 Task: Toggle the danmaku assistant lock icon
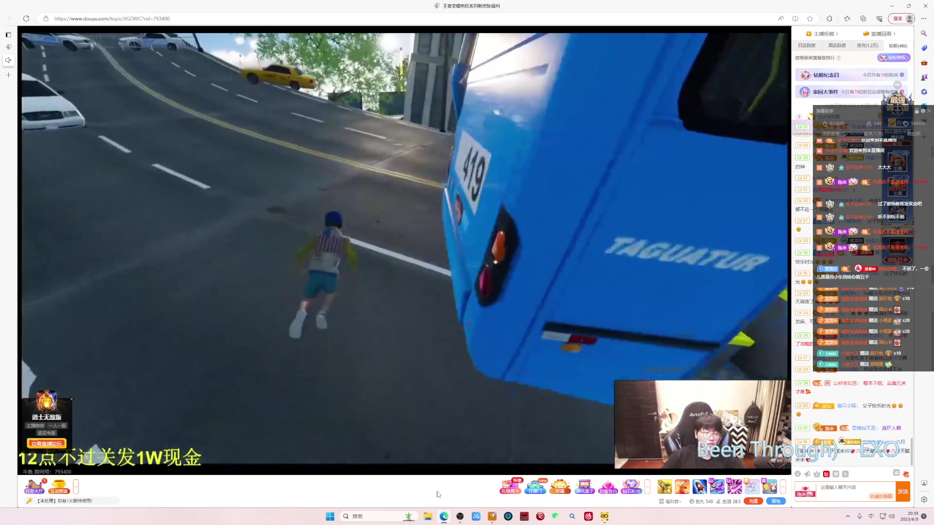click(x=917, y=111)
